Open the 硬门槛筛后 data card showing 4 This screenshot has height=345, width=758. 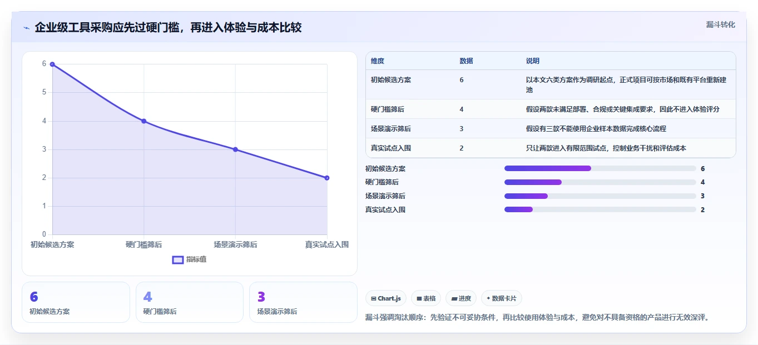(x=190, y=302)
